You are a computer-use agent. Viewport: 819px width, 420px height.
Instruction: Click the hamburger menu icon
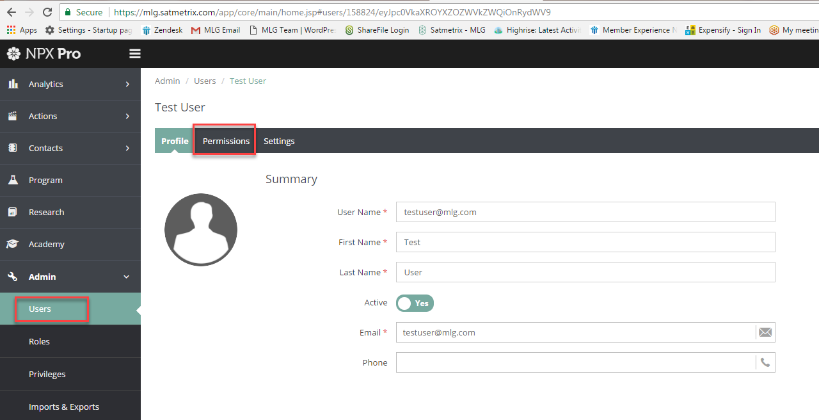click(x=134, y=54)
